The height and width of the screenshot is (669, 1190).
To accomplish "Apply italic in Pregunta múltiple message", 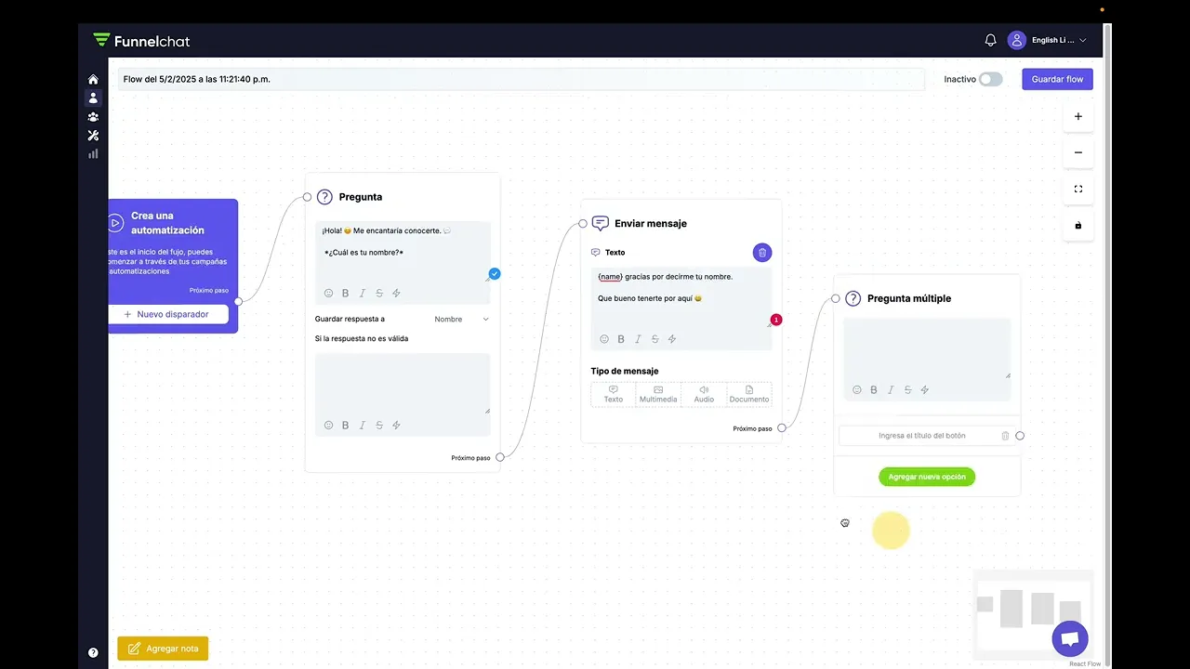I will pyautogui.click(x=891, y=389).
